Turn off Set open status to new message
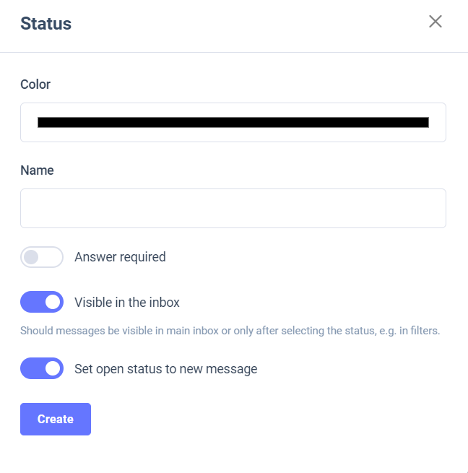The image size is (468, 473). [42, 368]
